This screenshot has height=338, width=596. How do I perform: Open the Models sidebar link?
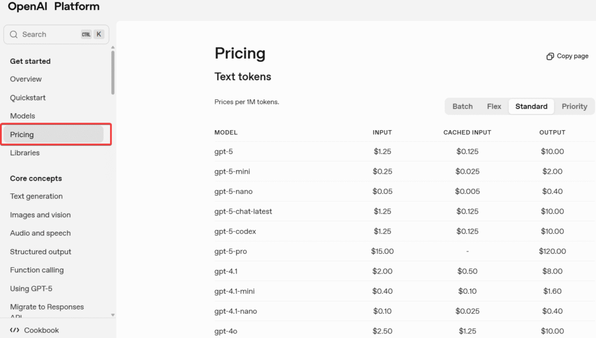point(23,116)
